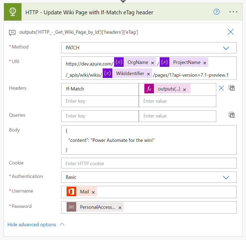Click the Hide advanced options link
This screenshot has height=240, width=246.
click(x=32, y=224)
